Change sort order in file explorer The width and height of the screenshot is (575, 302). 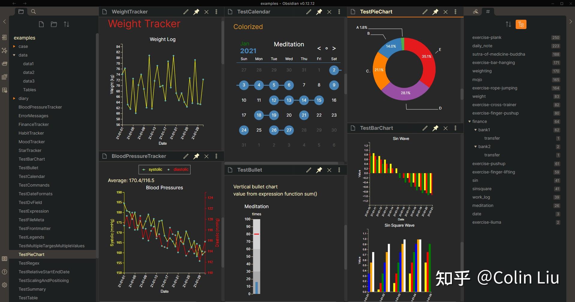(67, 24)
